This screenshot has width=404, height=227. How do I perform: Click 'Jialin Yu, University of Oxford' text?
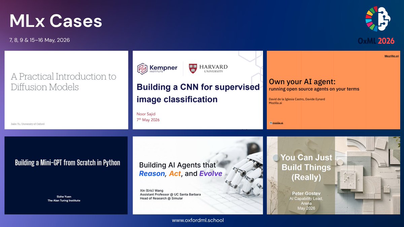click(x=28, y=124)
